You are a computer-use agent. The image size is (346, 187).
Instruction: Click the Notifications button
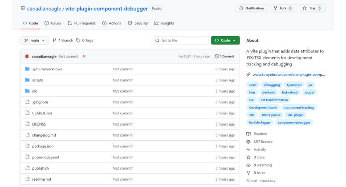(252, 8)
